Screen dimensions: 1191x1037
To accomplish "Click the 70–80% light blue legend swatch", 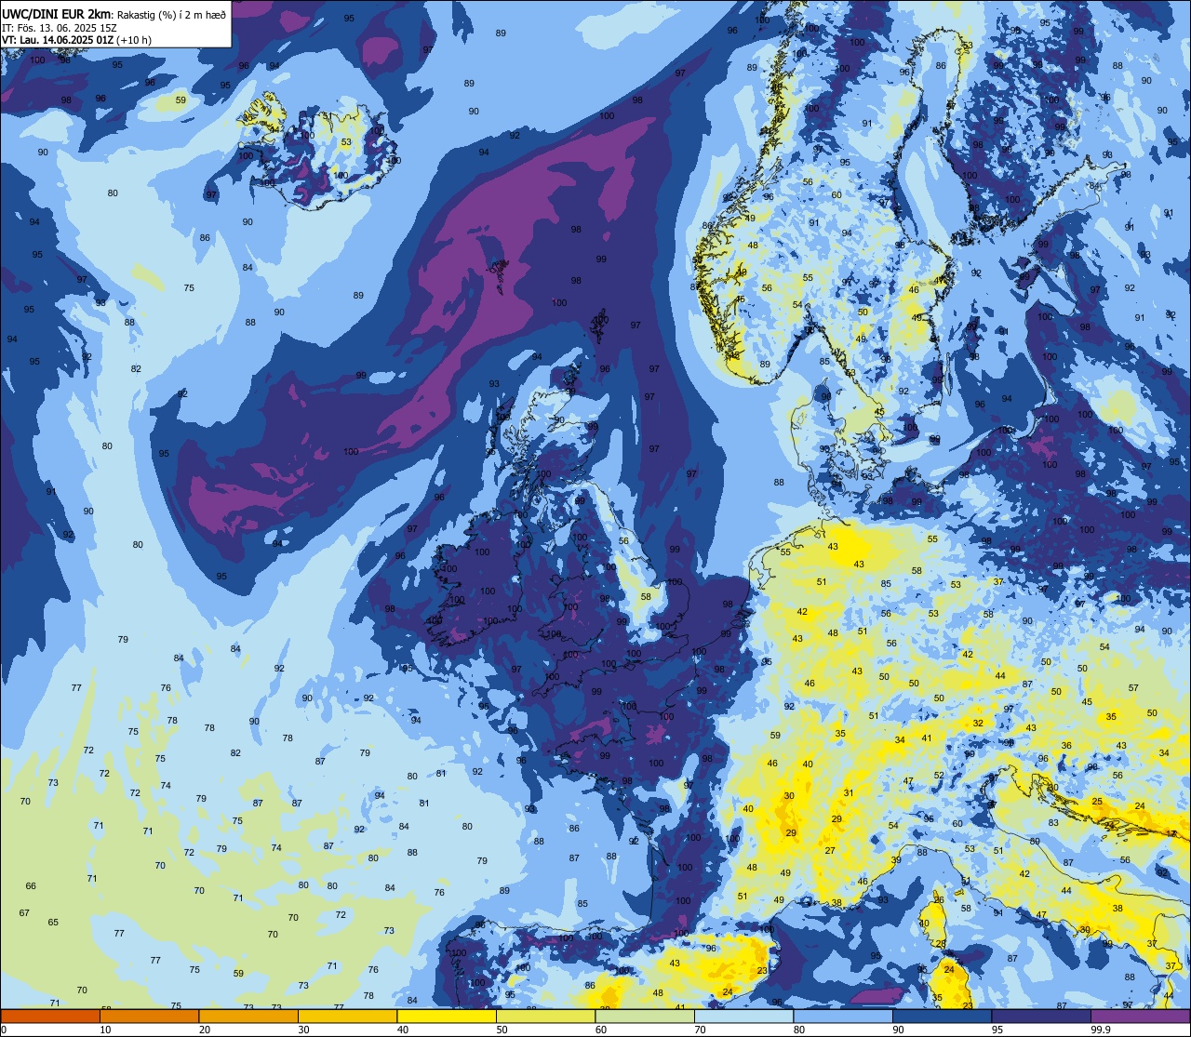I will pyautogui.click(x=743, y=1017).
